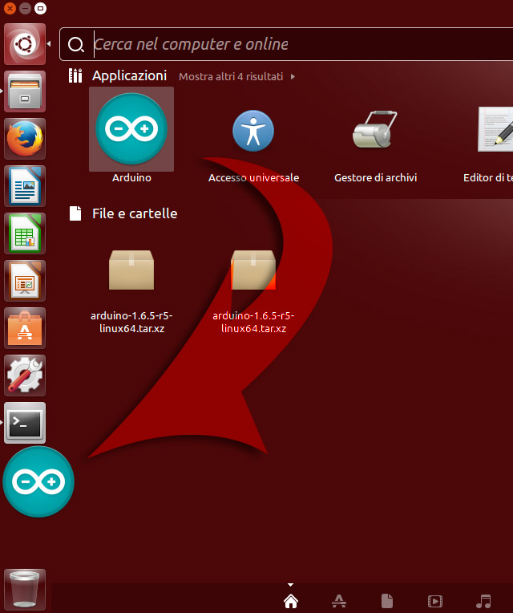Open first arduino-1.6.5-r5-linux64.tar.xz archive
513x613 pixels.
coord(131,291)
